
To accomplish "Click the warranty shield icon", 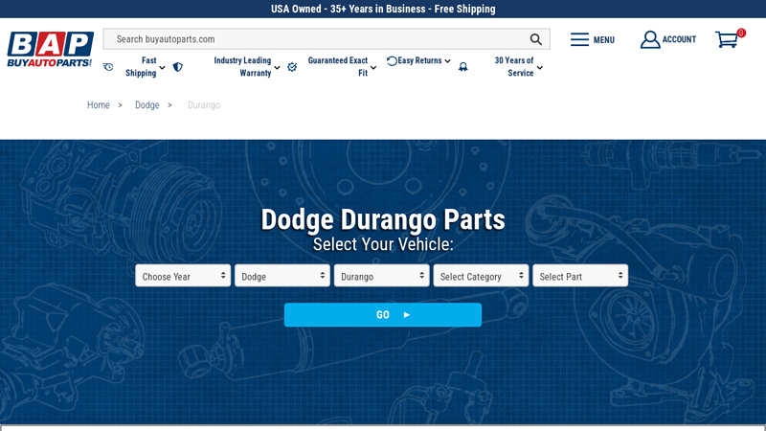I will [178, 67].
